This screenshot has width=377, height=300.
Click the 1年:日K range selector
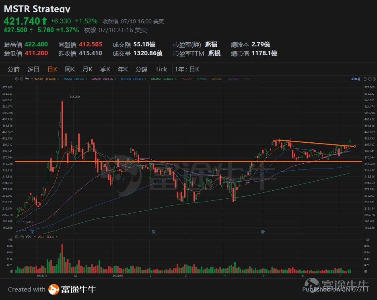tap(186, 69)
